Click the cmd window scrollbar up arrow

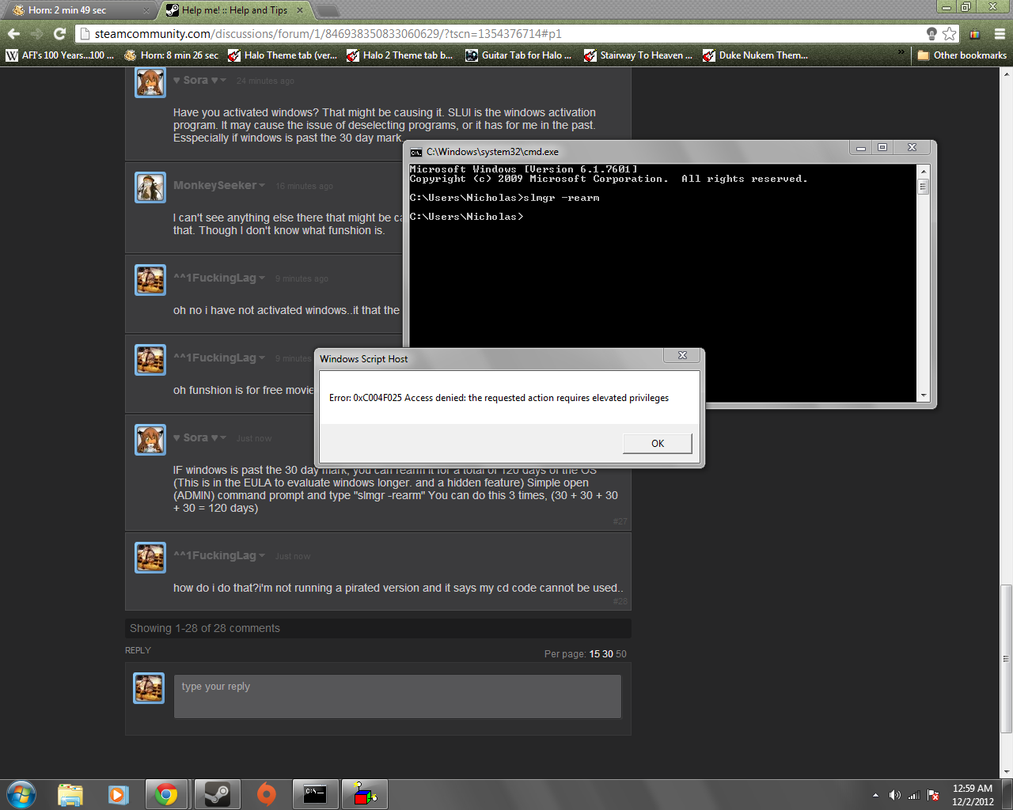[923, 170]
